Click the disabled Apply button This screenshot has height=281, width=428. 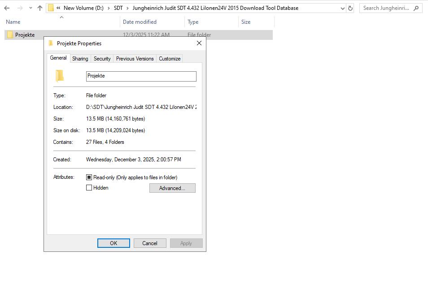pos(186,243)
